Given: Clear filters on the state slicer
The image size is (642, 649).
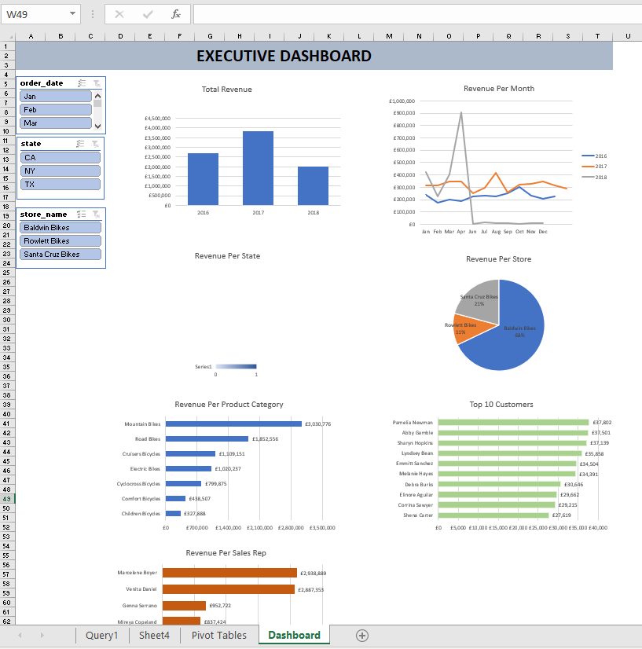Looking at the screenshot, I should tap(95, 143).
